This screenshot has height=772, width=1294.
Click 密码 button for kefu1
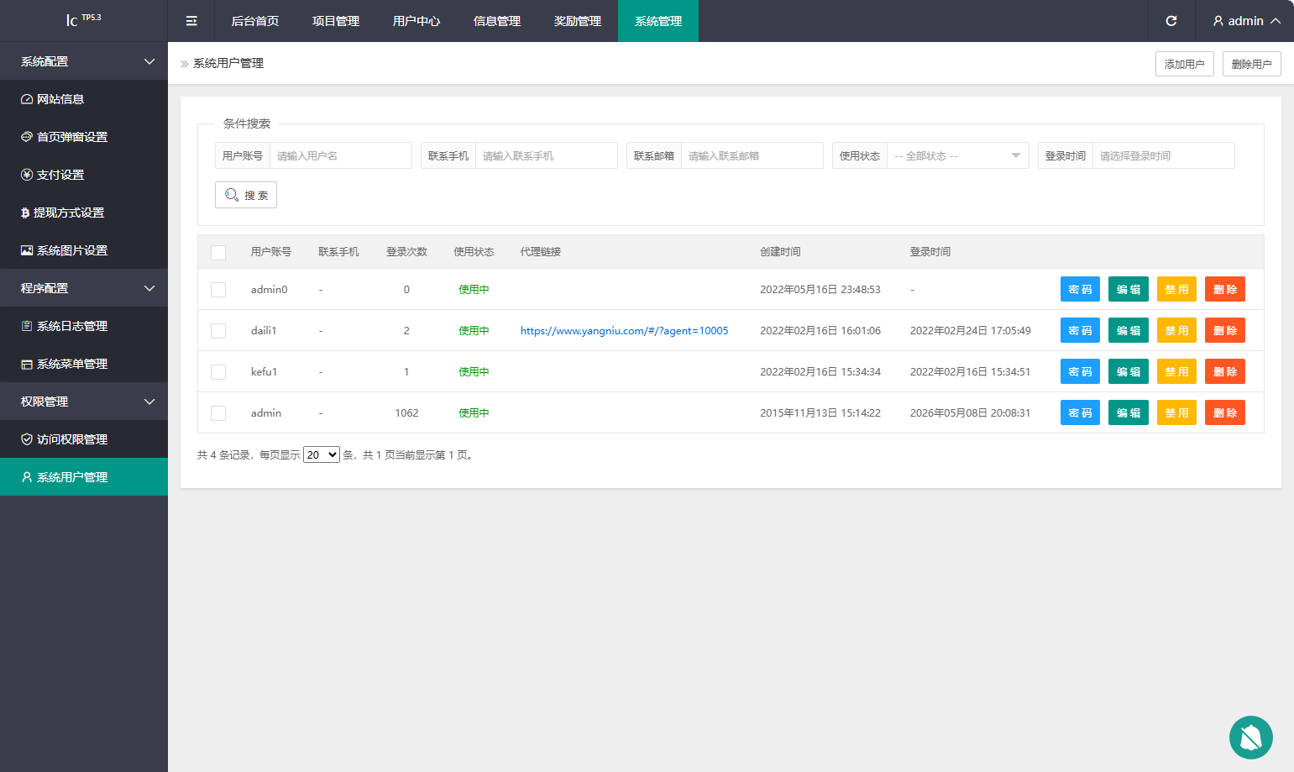coord(1080,371)
